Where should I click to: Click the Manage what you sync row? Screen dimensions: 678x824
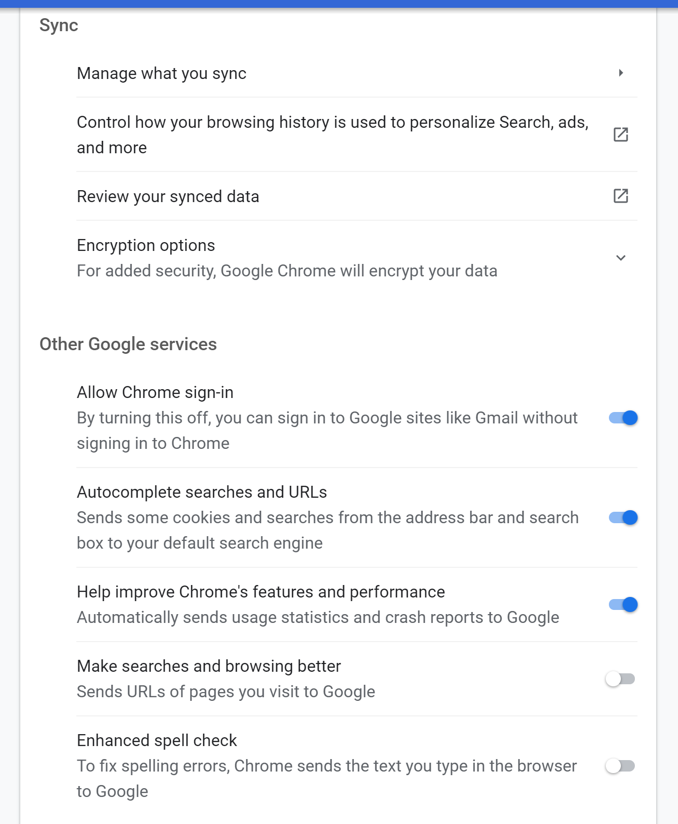point(162,73)
